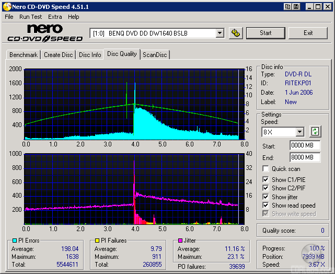Screen dimensions: 335x274
Task: Click the Nero app icon in title bar
Action: [x=6, y=6]
